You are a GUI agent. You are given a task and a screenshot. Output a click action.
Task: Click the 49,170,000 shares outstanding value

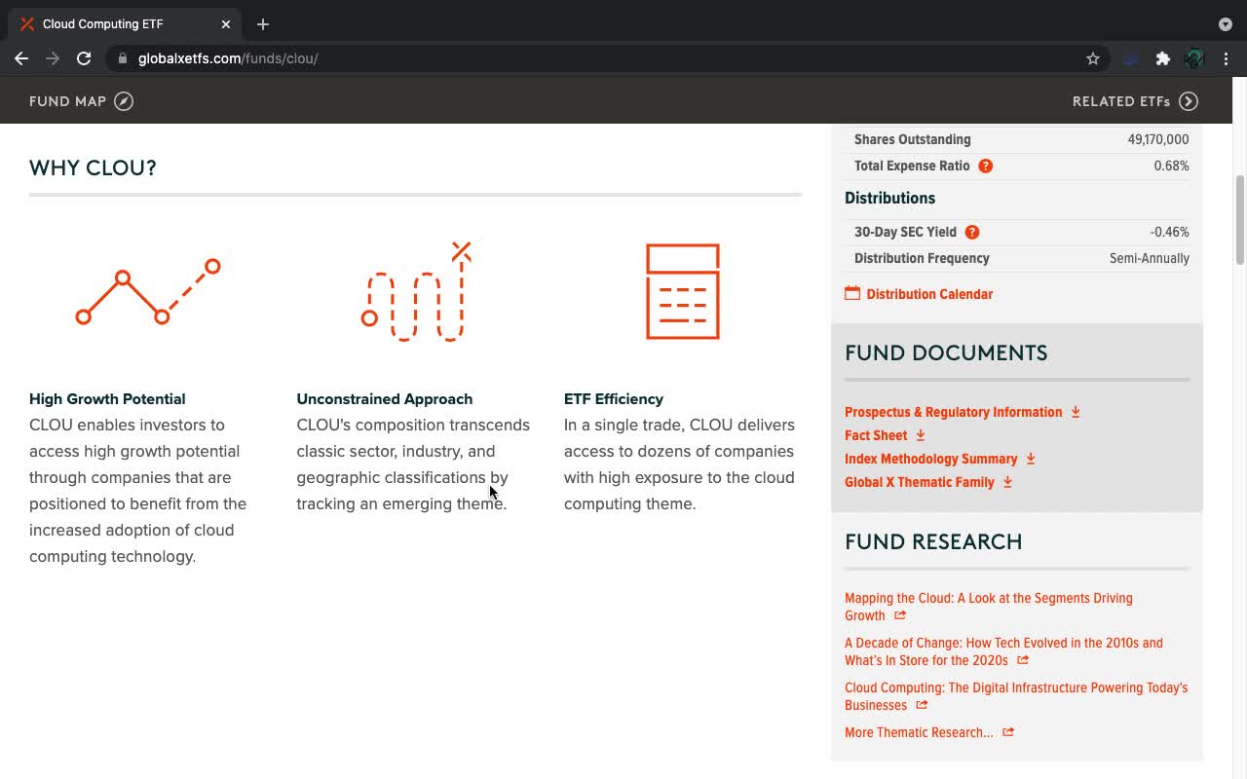(1158, 139)
